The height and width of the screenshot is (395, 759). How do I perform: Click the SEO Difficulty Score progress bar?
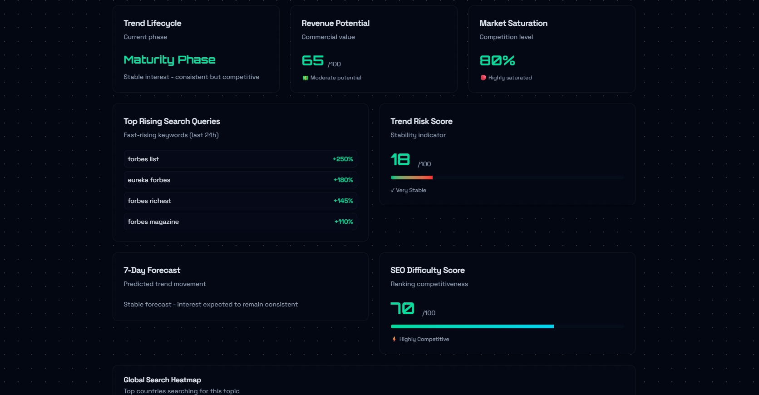(507, 326)
